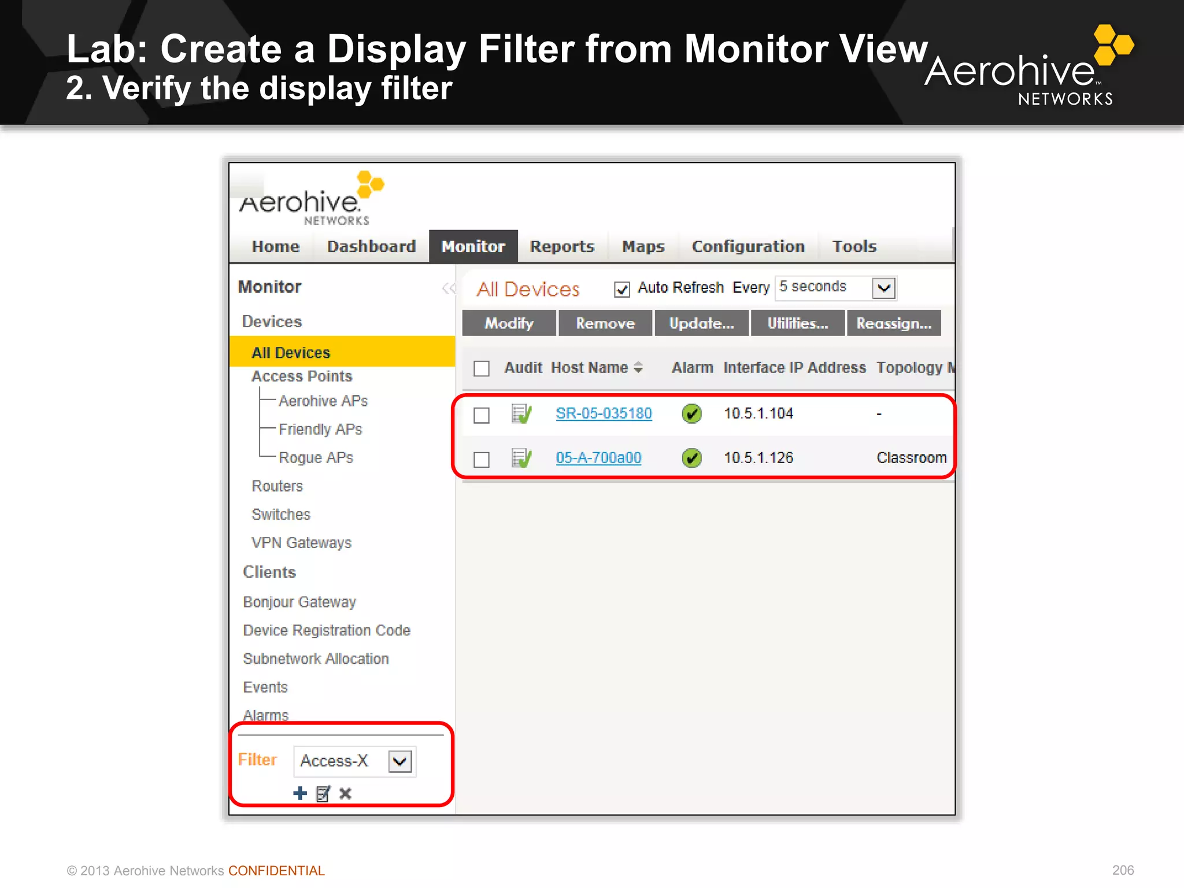Viewport: 1184px width, 888px height.
Task: Click the Topology column header
Action: (915, 368)
